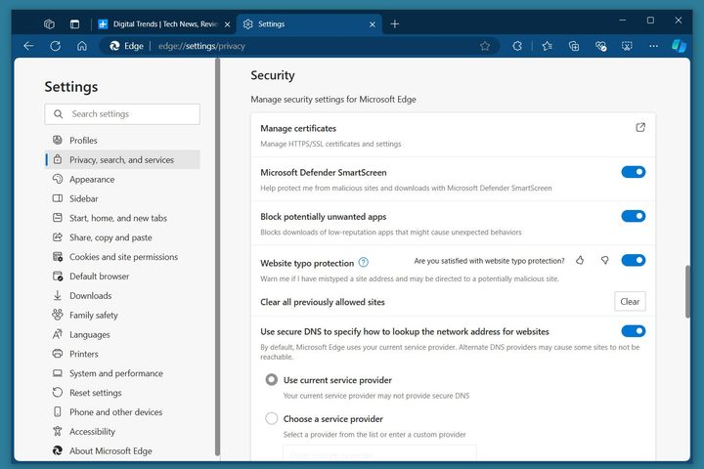Open Cookies and site permissions settings

coord(123,257)
